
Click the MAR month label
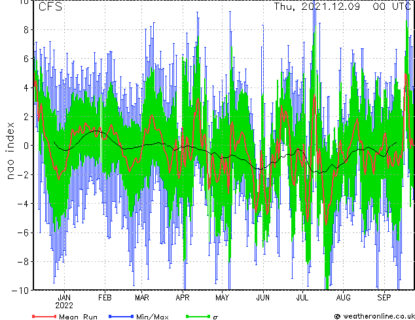142,298
